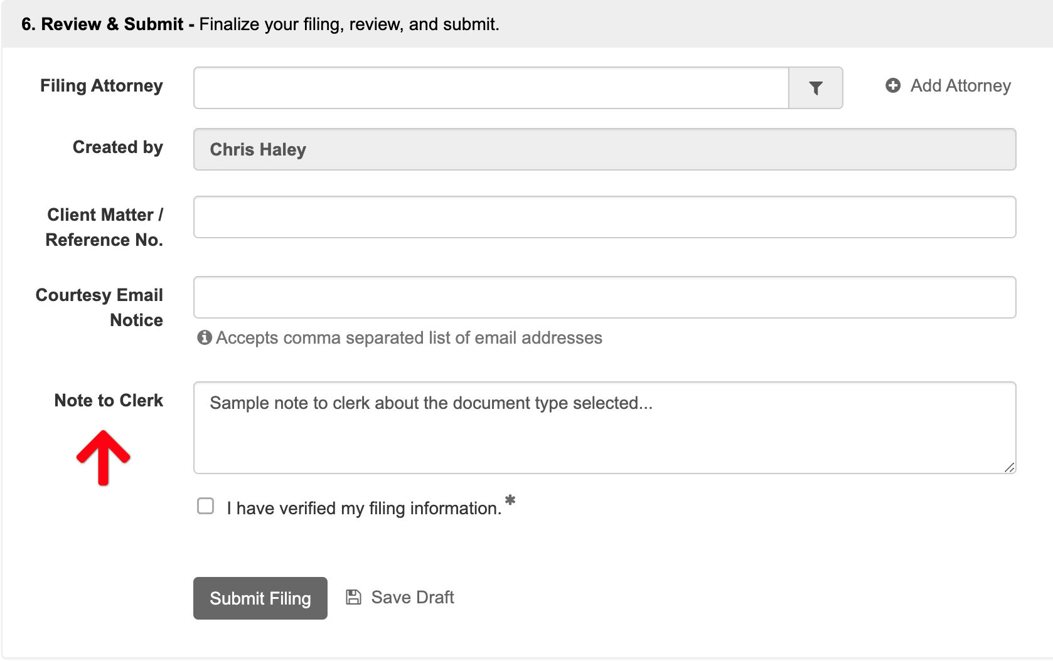Image resolution: width=1053 pixels, height=661 pixels.
Task: Check the verified filing information checkbox
Action: pyautogui.click(x=205, y=506)
